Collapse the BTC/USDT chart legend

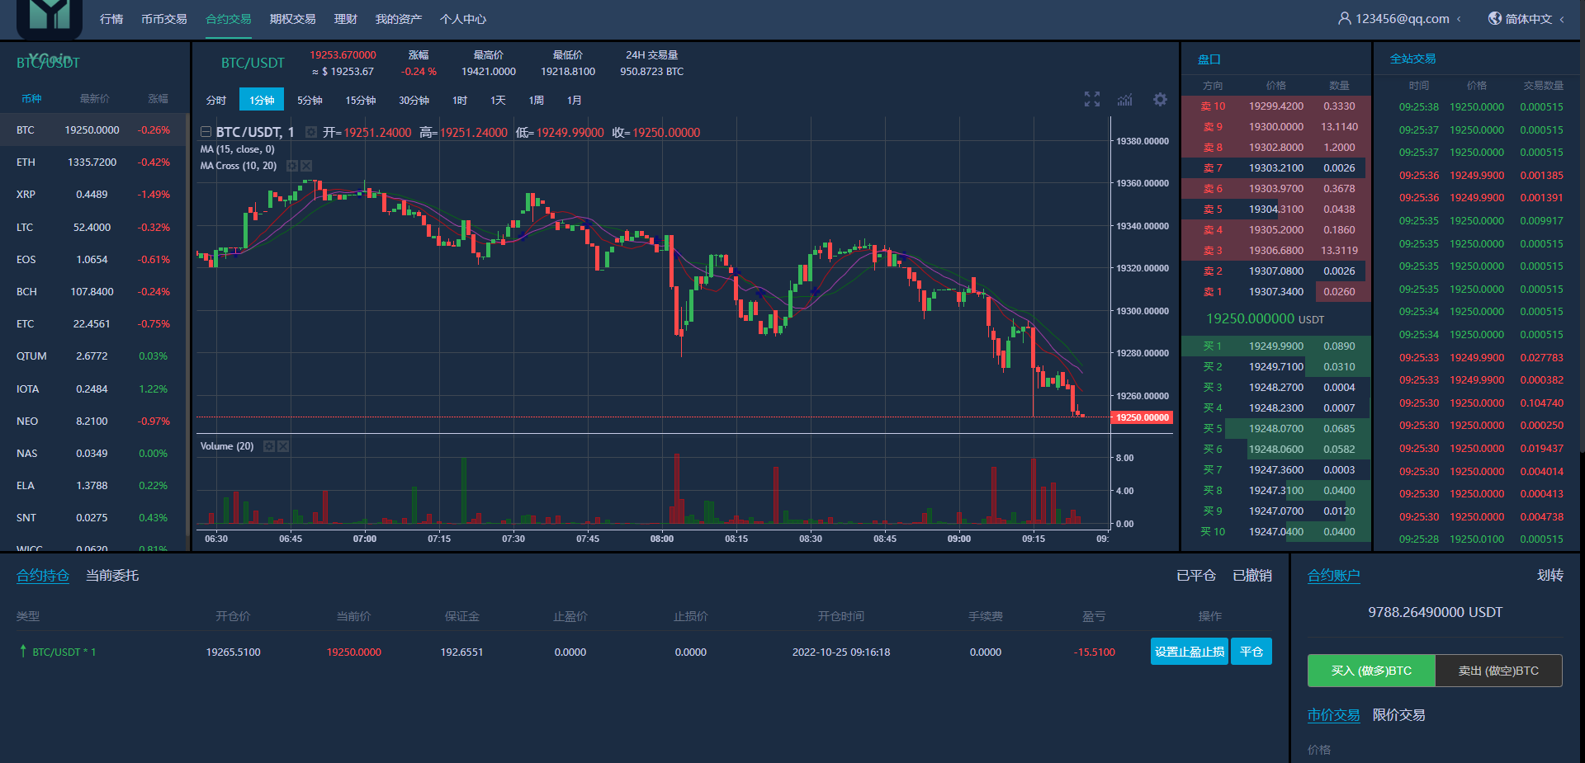tap(206, 132)
